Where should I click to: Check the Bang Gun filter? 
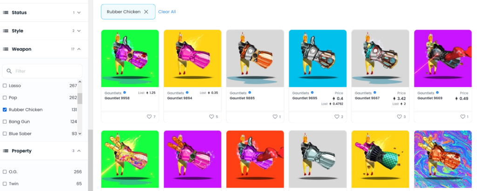point(5,121)
